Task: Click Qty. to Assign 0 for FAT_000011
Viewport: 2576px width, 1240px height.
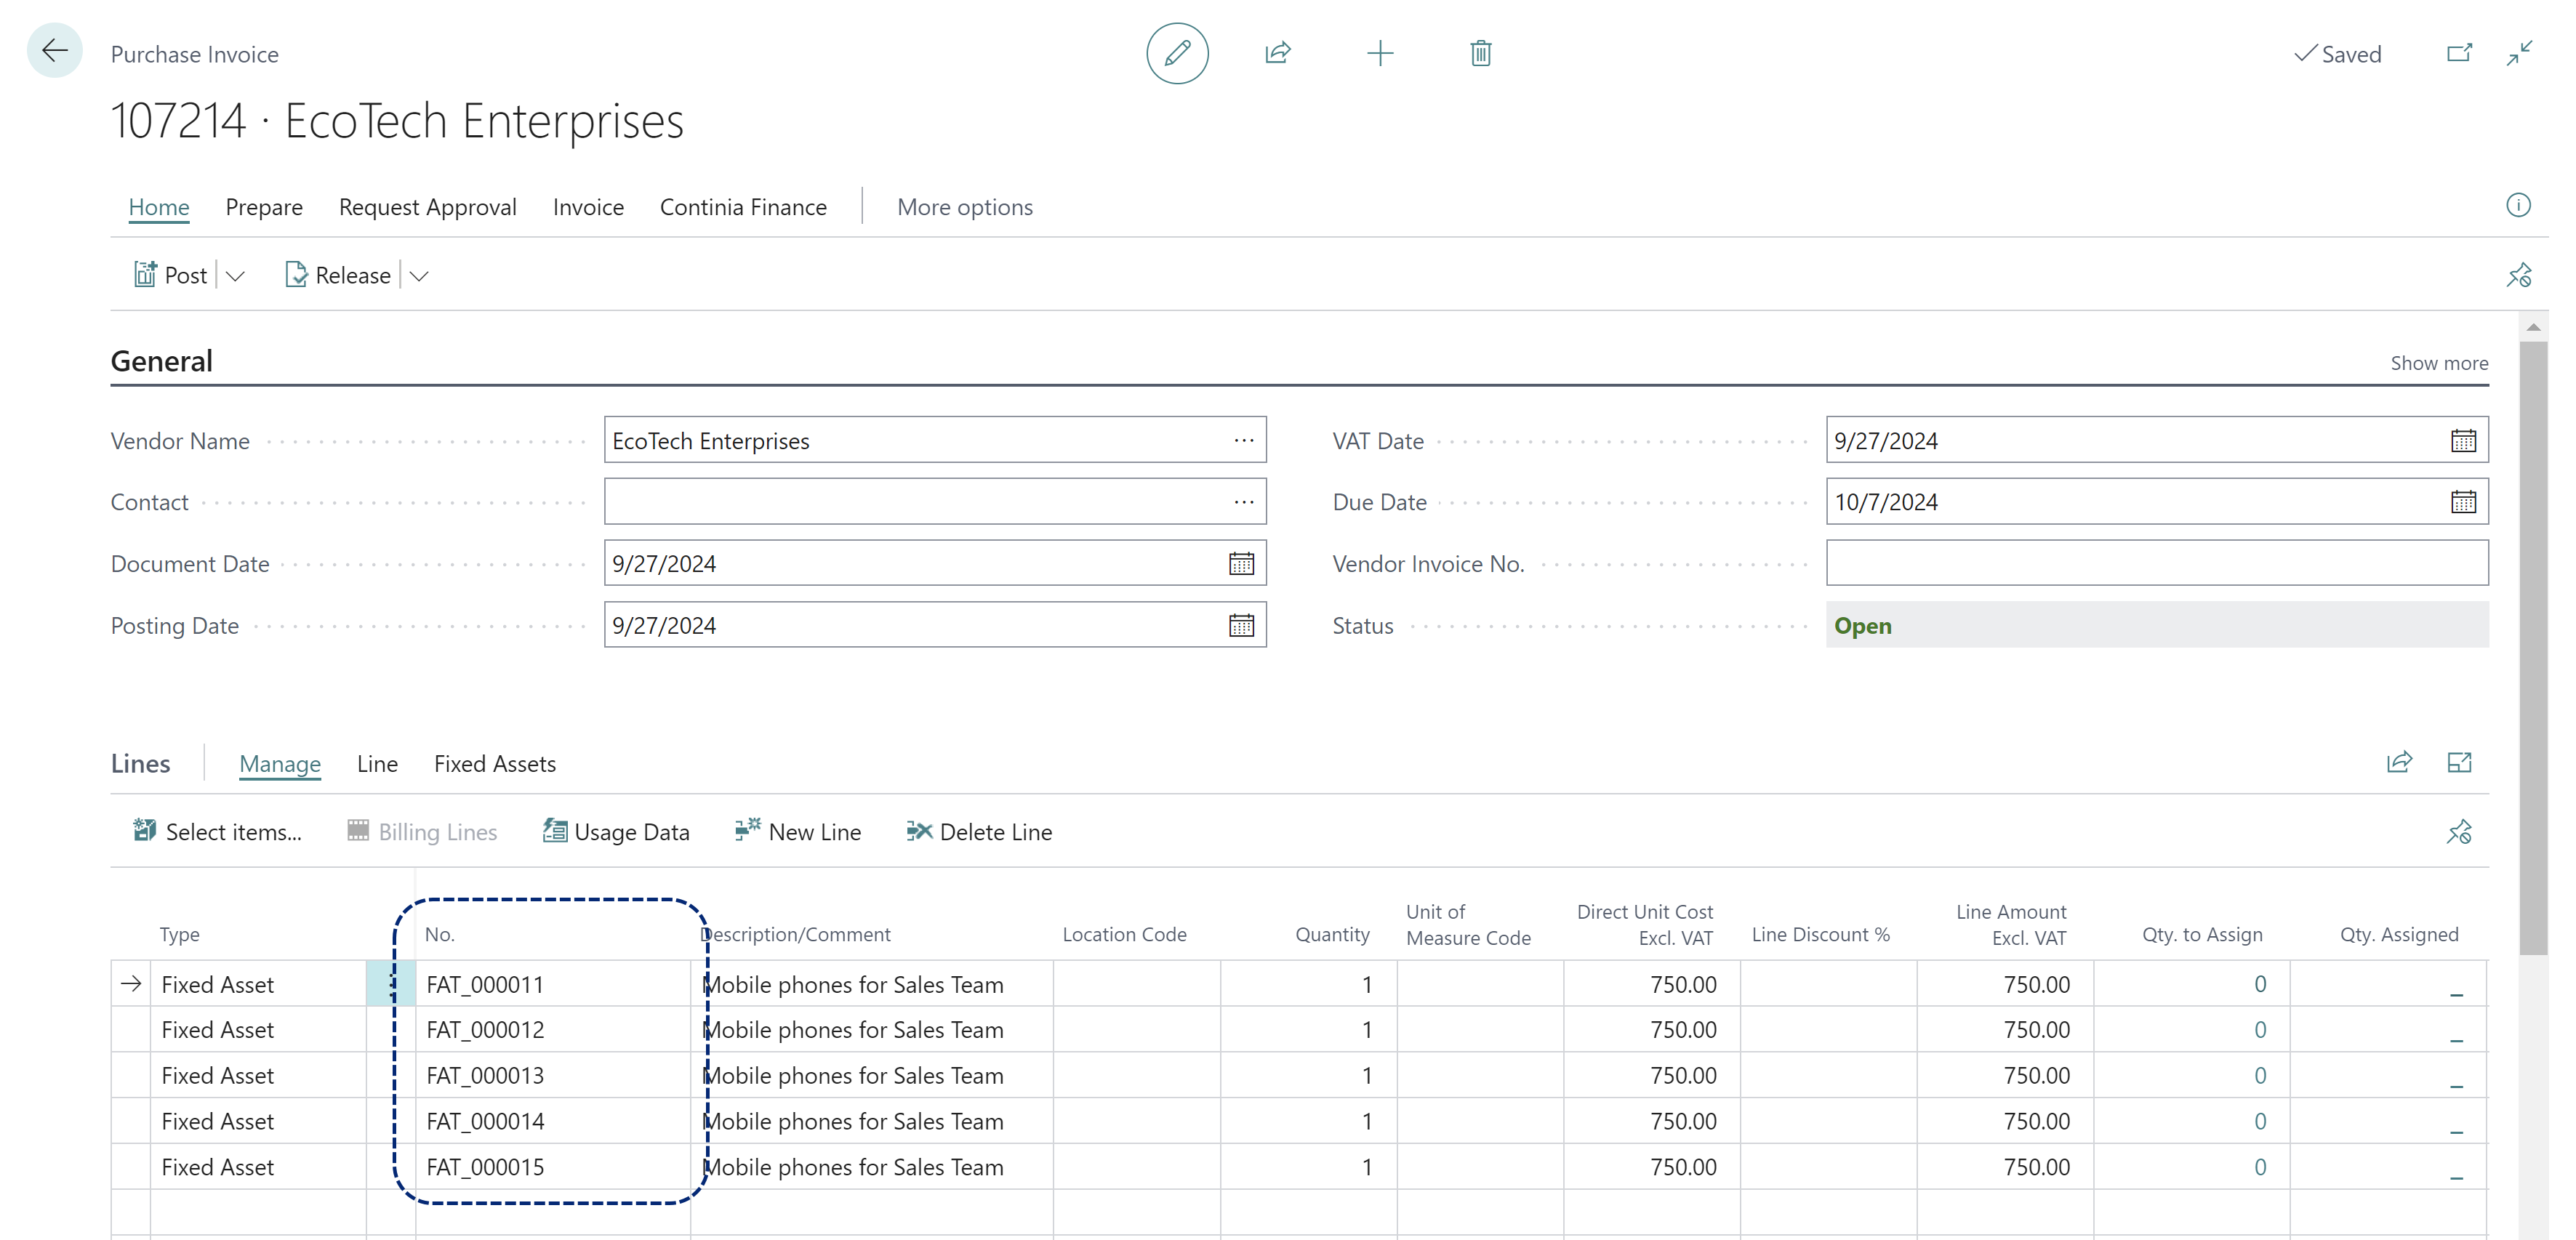Action: coord(2259,984)
